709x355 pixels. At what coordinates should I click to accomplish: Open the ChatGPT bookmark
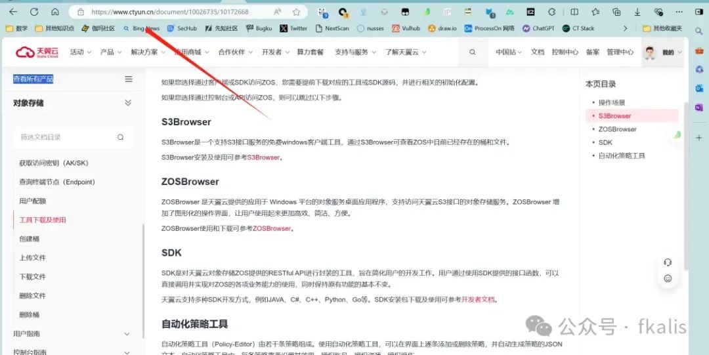(x=538, y=28)
